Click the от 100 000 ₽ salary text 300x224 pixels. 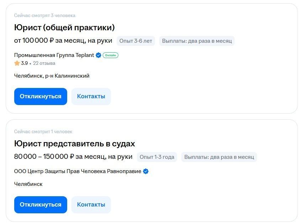click(63, 41)
